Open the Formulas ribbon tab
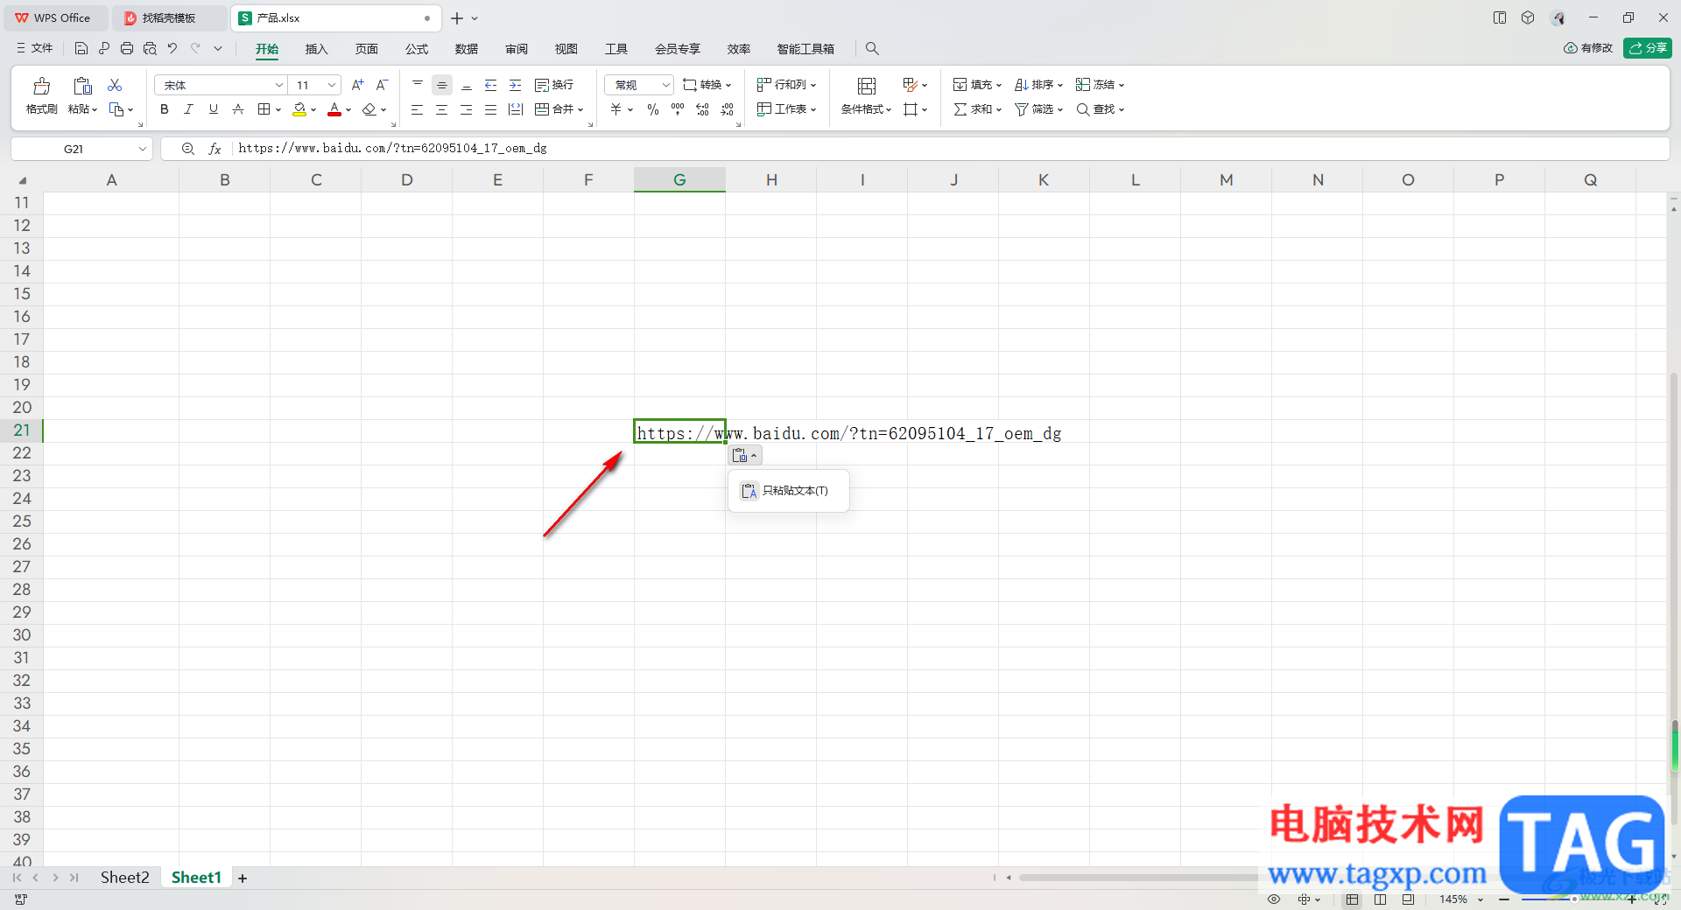1681x910 pixels. tap(417, 49)
